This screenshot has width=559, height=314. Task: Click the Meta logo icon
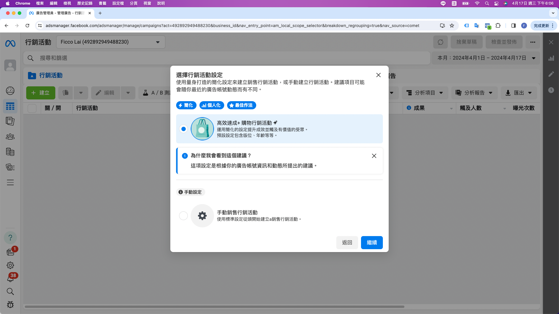point(10,44)
